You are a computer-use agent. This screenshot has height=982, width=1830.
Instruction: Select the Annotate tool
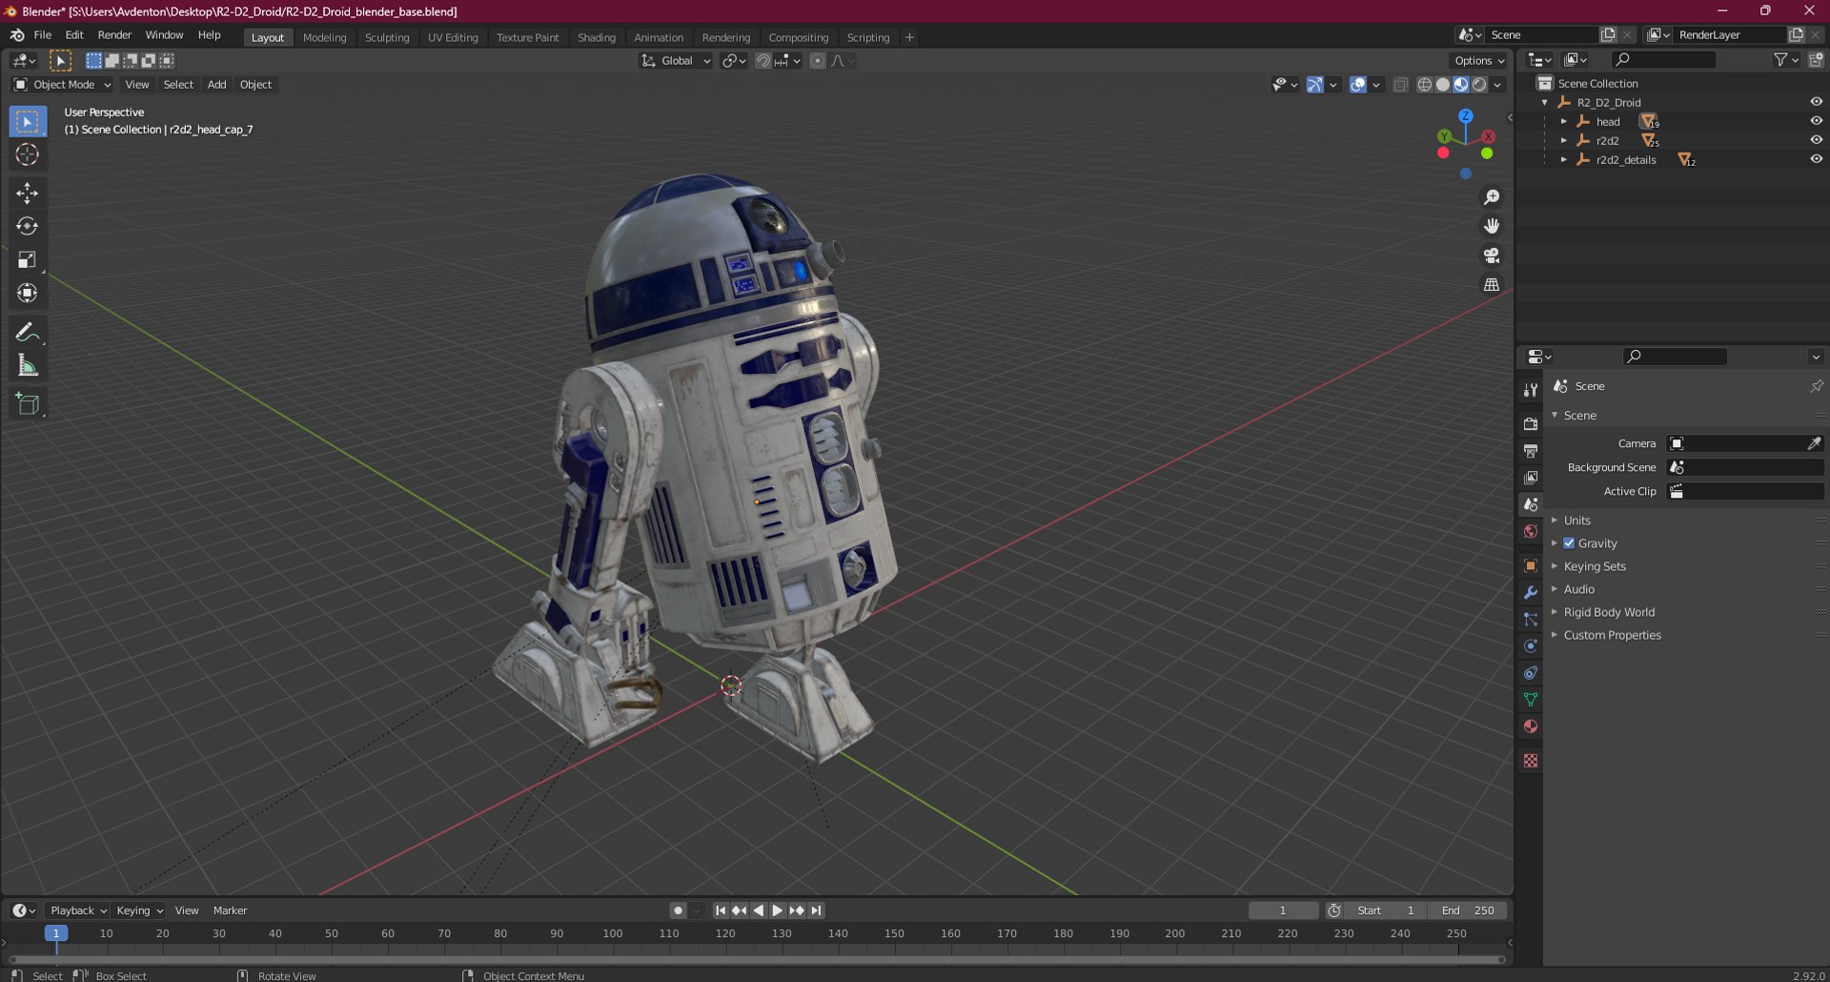coord(27,332)
